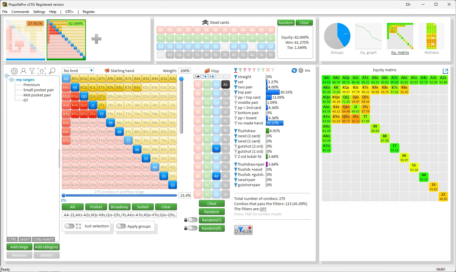Viewport: 456px width, 272px height.
Task: Toggle the lock switch beside Random(T)
Action: (192, 220)
